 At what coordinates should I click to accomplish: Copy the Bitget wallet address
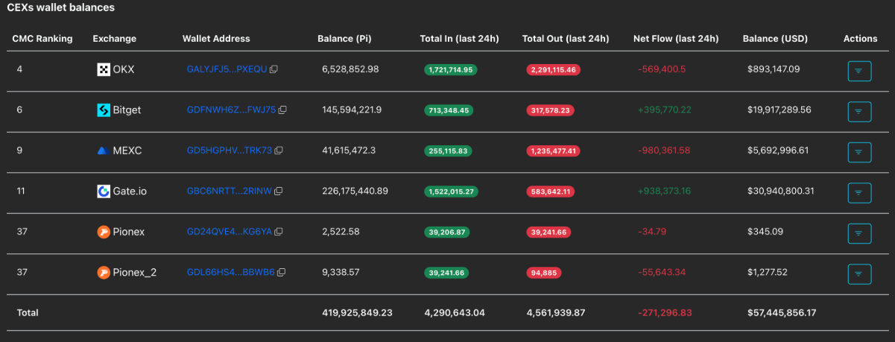(x=282, y=110)
